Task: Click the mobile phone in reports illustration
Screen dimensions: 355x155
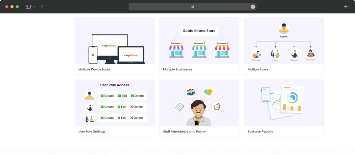Action: click(266, 95)
